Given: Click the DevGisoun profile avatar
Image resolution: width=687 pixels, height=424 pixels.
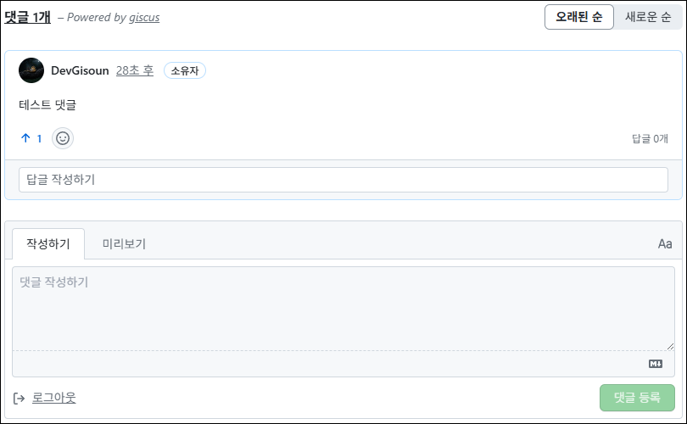Looking at the screenshot, I should click(x=31, y=70).
